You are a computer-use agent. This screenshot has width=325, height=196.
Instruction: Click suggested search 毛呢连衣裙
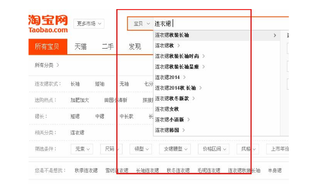[209, 171]
